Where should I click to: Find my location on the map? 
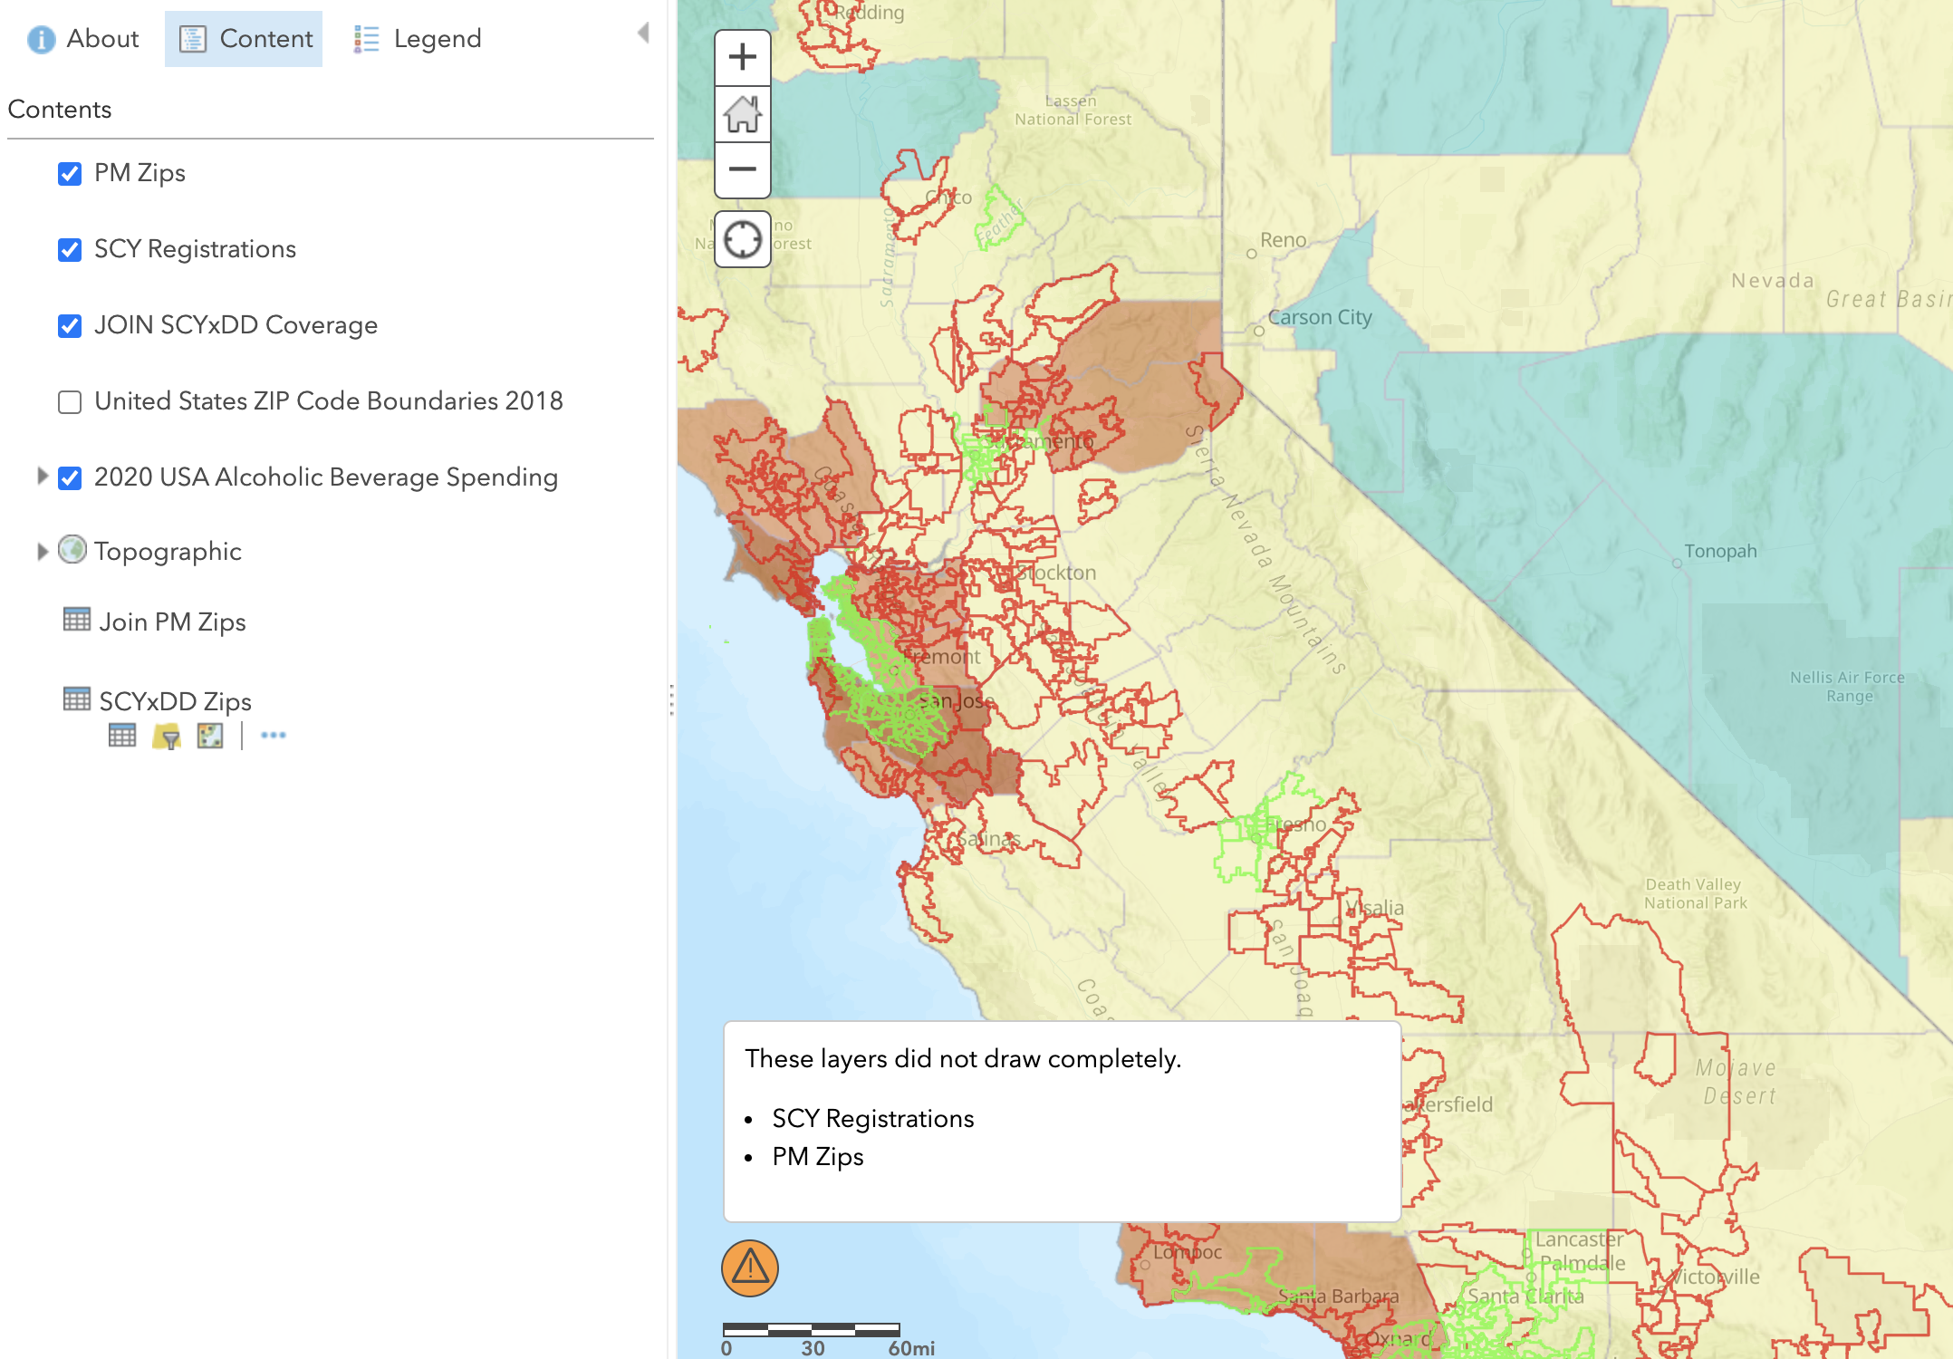[742, 239]
